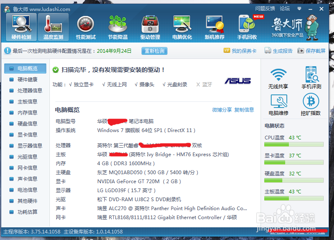The width and height of the screenshot is (334, 240).
Task: Open the 电脑维修 computer repair icon
Action: [x=279, y=105]
